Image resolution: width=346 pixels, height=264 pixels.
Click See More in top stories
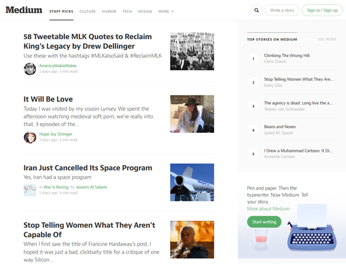pyautogui.click(x=327, y=39)
